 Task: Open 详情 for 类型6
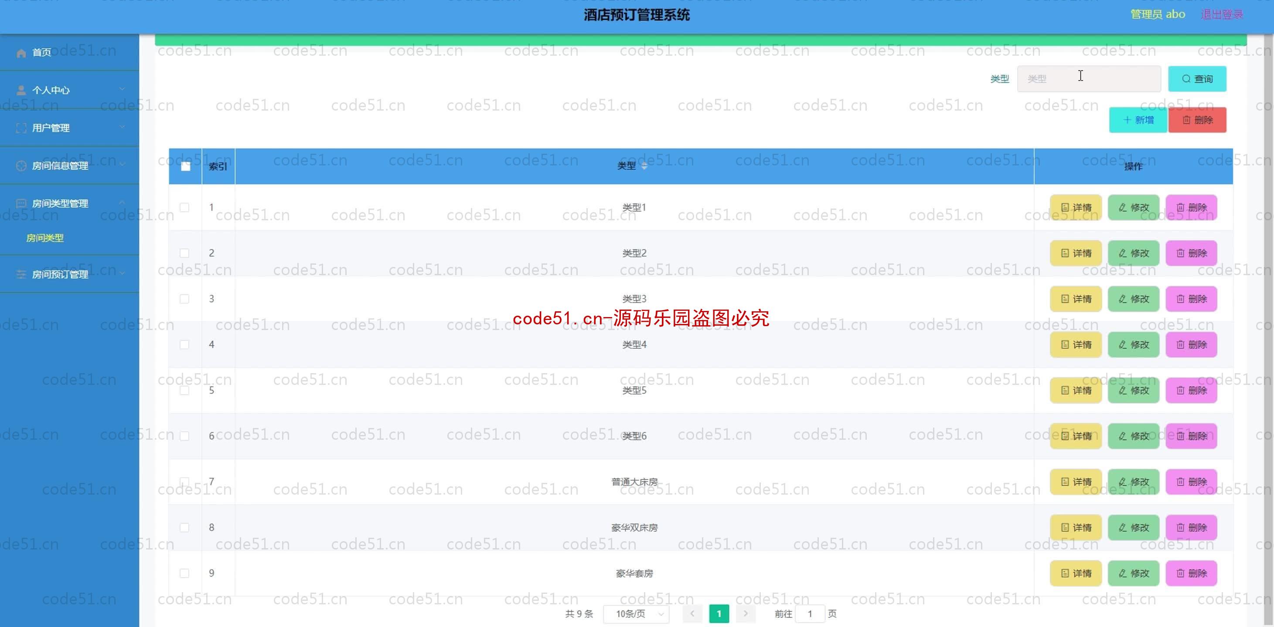(x=1076, y=436)
